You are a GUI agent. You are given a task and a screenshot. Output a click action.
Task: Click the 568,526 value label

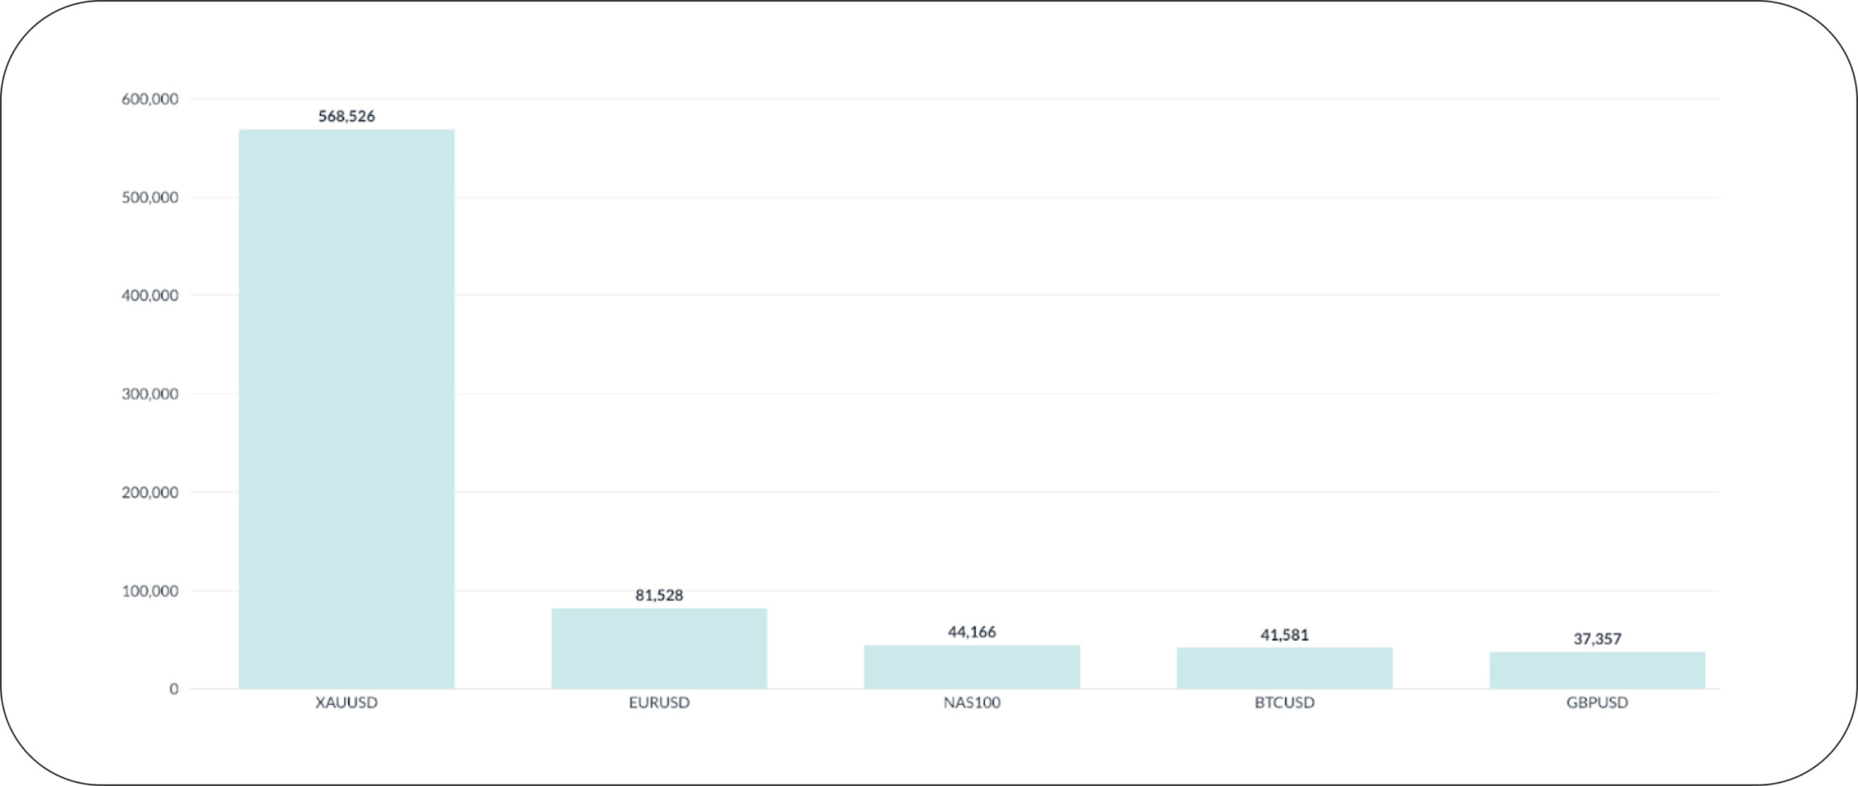click(x=346, y=116)
